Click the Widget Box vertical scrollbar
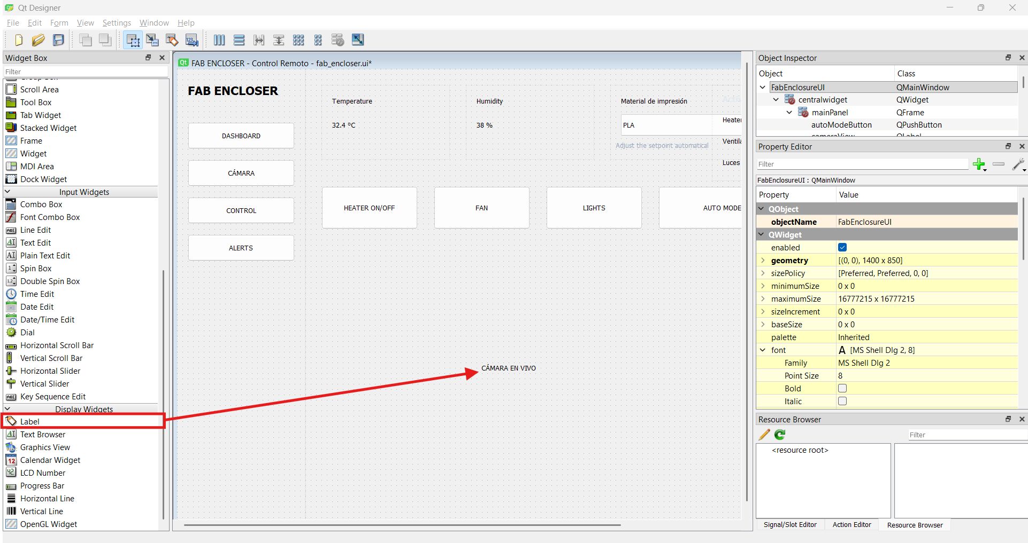Image resolution: width=1028 pixels, height=543 pixels. 164,394
